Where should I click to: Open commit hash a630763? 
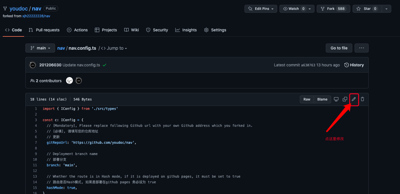pos(308,65)
